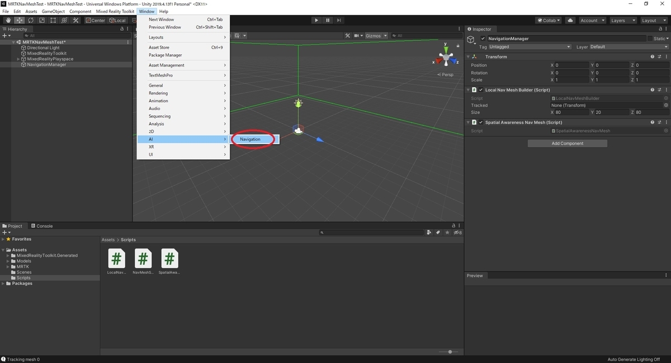
Task: Click the Step frame button
Action: coord(339,20)
